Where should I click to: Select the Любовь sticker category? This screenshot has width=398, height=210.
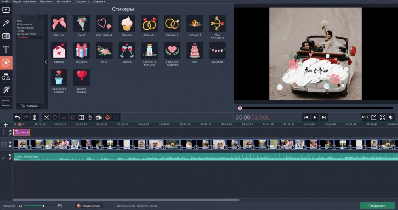click(x=22, y=37)
